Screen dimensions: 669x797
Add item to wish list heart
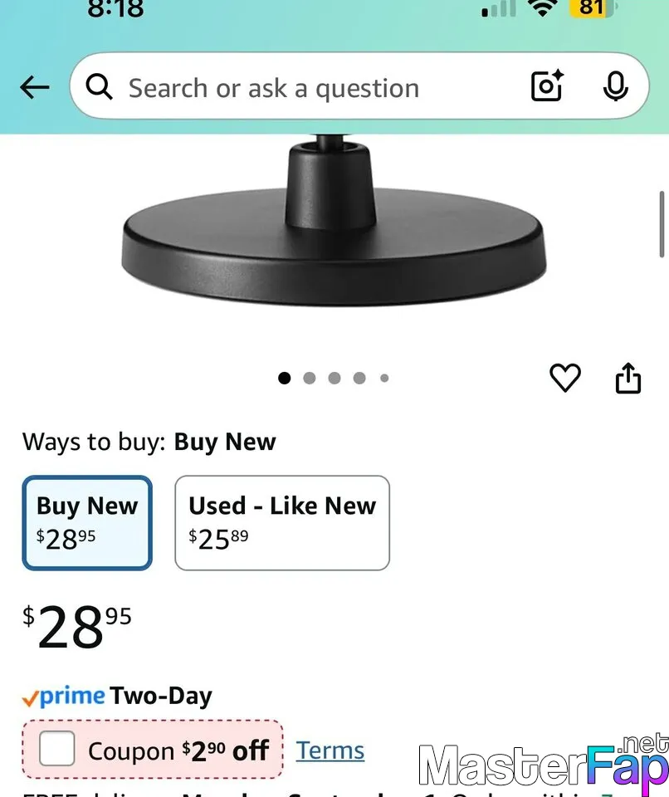tap(565, 379)
